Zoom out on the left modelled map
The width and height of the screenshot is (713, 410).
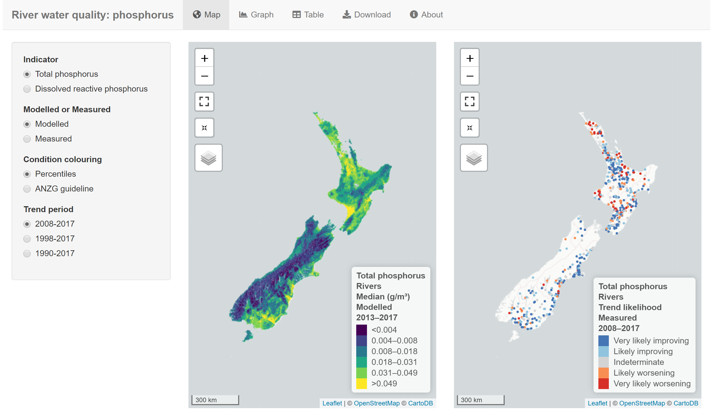coord(204,76)
